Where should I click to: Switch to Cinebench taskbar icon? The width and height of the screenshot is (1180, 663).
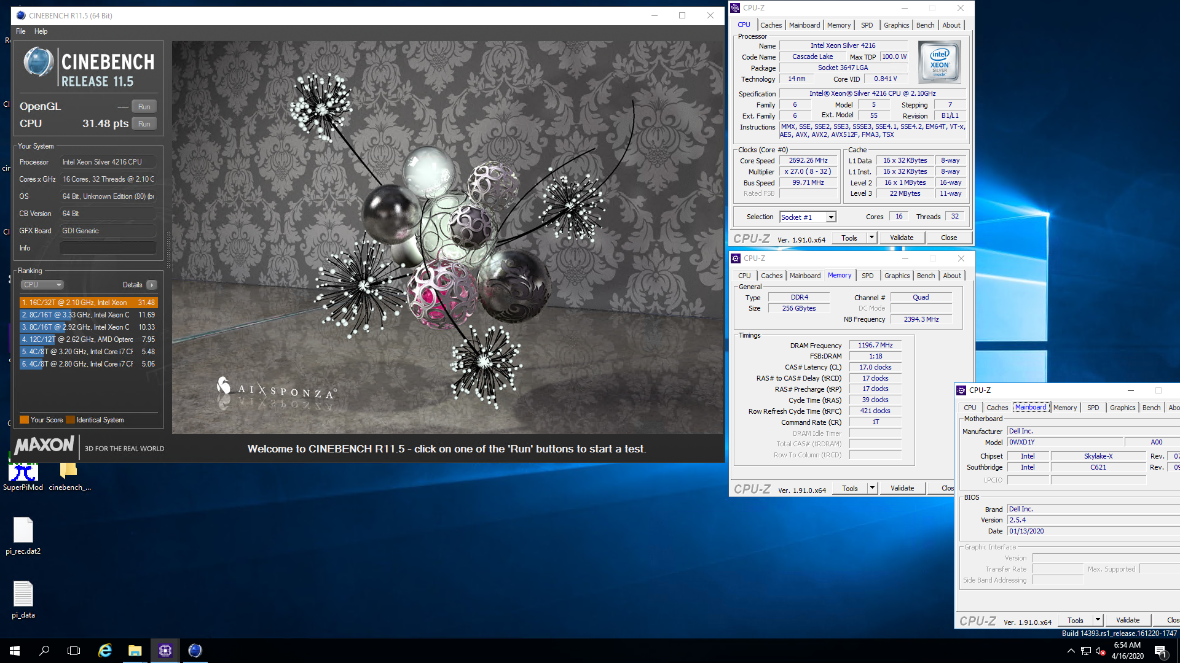point(195,651)
